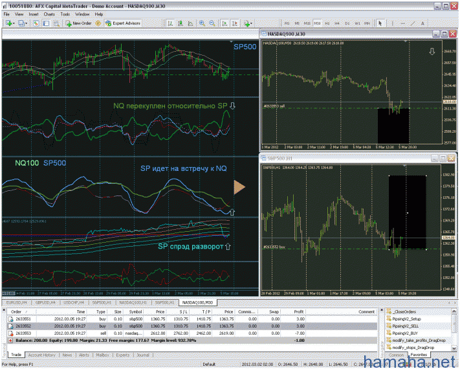Select the horizontal line drawing tool

click(402, 23)
